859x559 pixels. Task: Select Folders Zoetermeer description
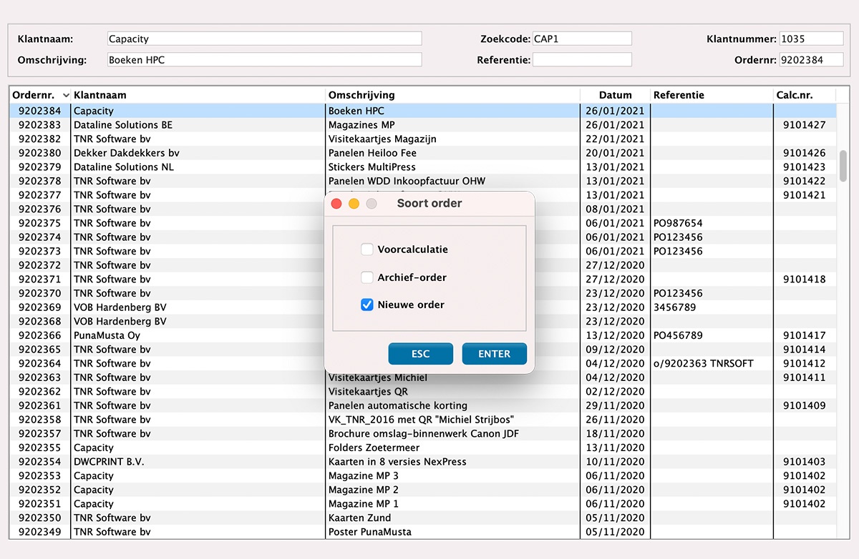point(375,447)
